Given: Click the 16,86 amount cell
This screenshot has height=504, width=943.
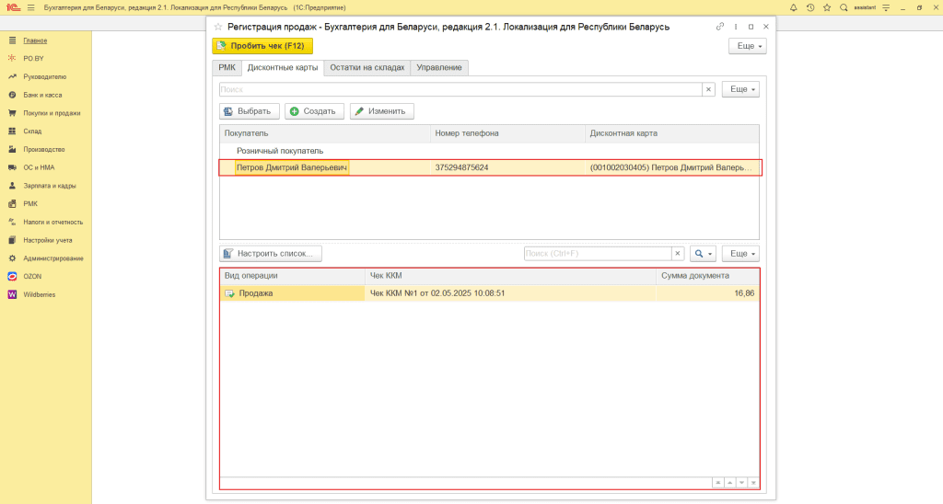Looking at the screenshot, I should tap(707, 293).
